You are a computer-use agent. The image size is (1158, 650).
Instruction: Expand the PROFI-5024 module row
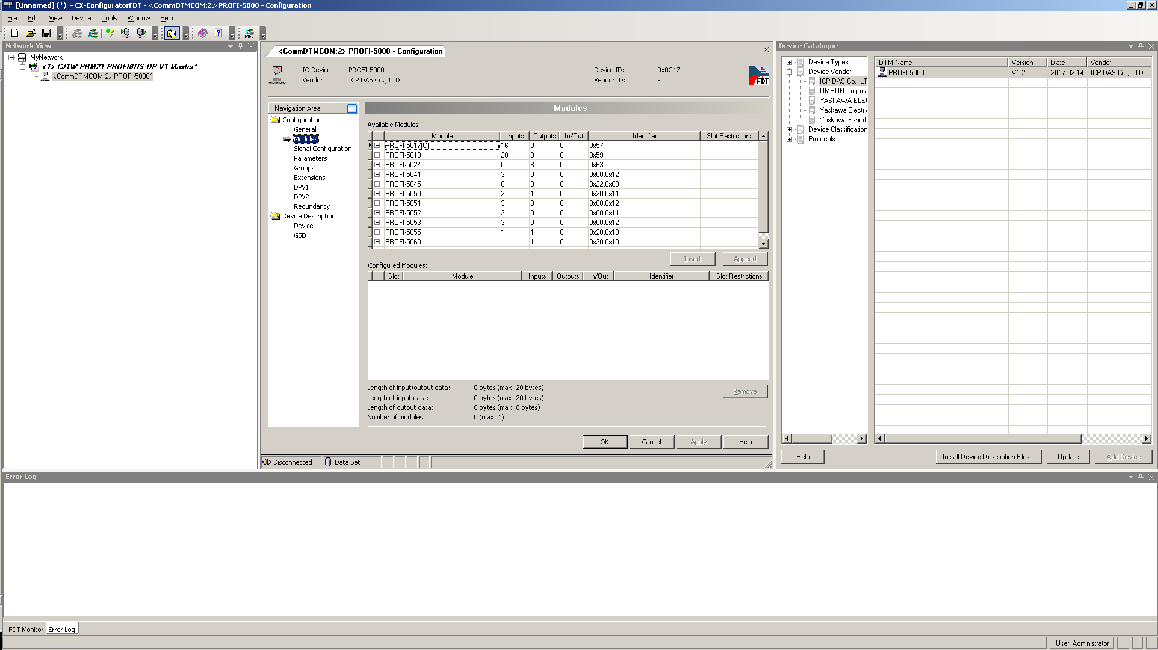[x=377, y=165]
